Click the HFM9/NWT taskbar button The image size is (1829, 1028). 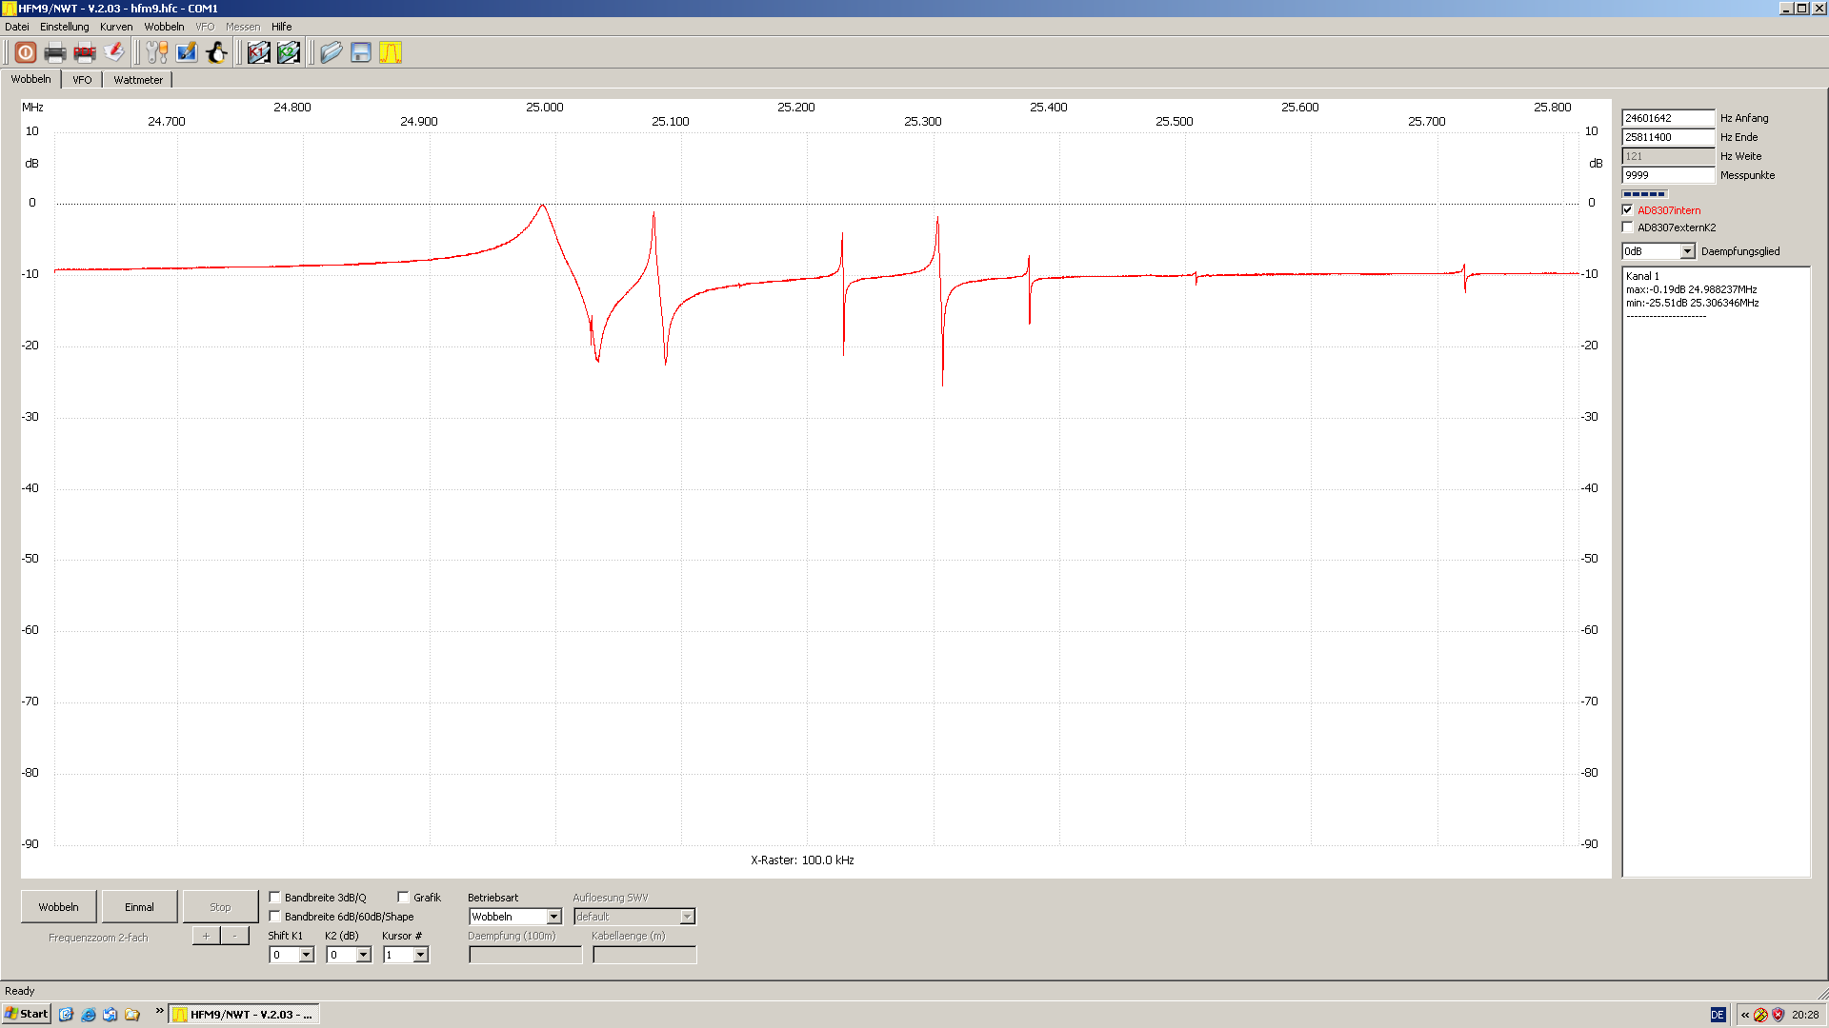[x=245, y=1015]
